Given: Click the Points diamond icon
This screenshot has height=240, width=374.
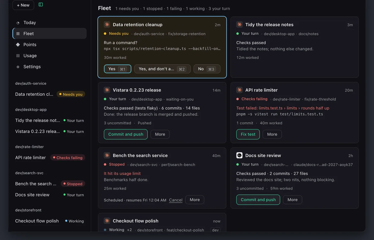Looking at the screenshot, I should [18, 45].
